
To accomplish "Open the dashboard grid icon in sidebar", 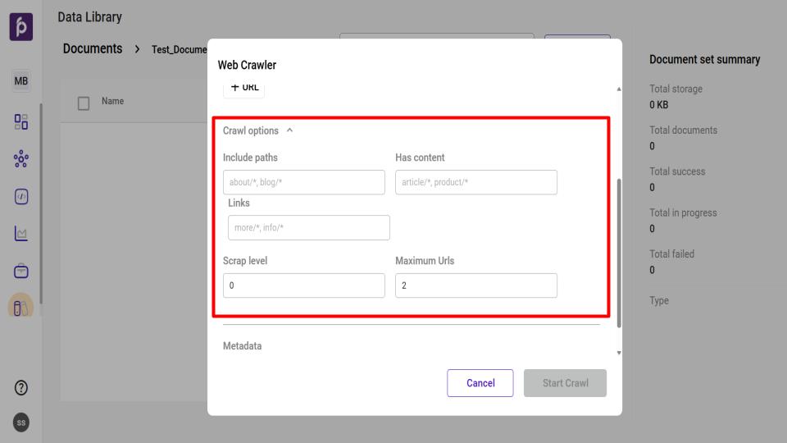I will pyautogui.click(x=21, y=122).
